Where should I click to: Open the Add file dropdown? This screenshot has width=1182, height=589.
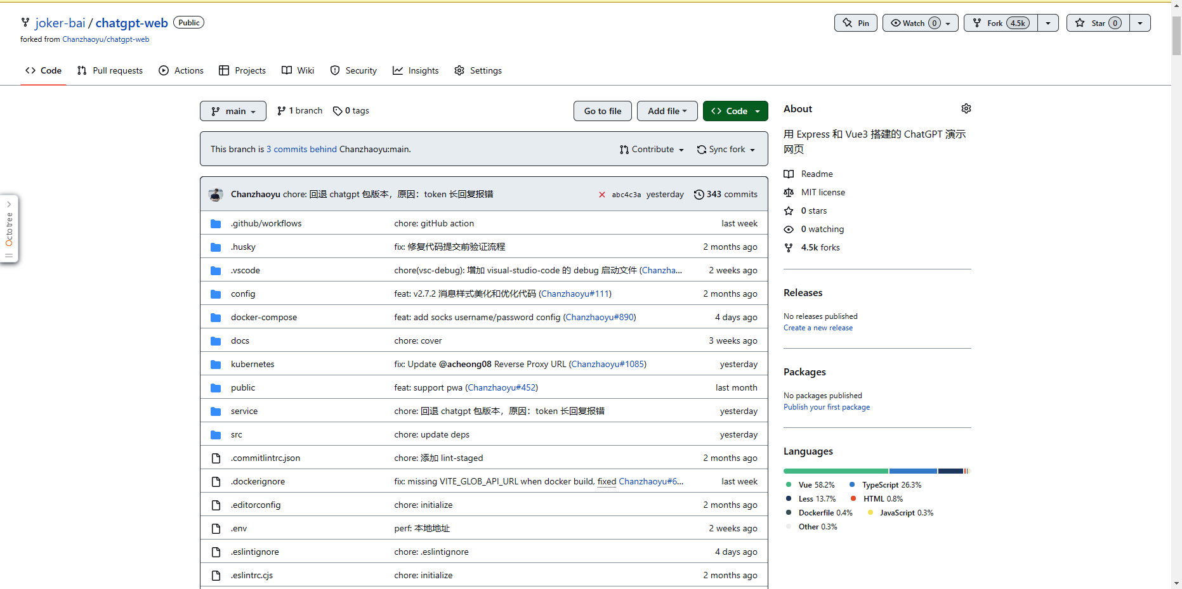coord(667,111)
